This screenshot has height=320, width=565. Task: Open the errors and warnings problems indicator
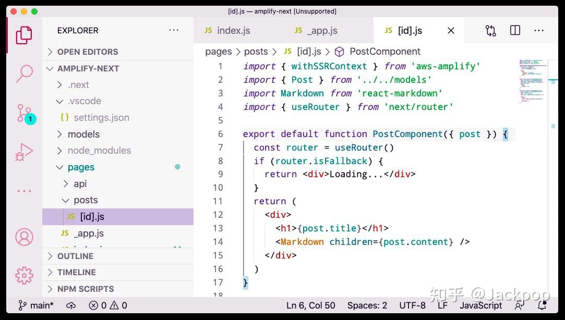point(108,305)
